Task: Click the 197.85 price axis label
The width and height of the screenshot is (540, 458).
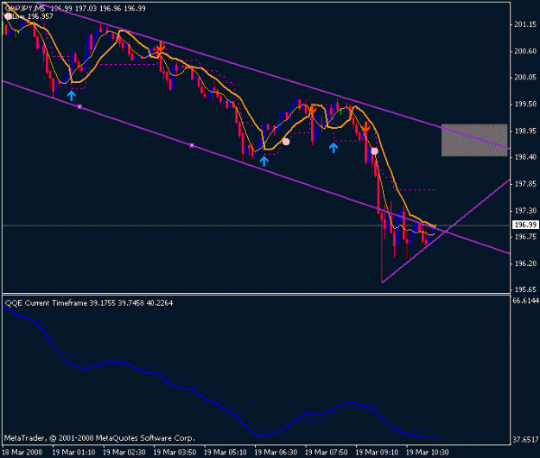Action: (525, 184)
